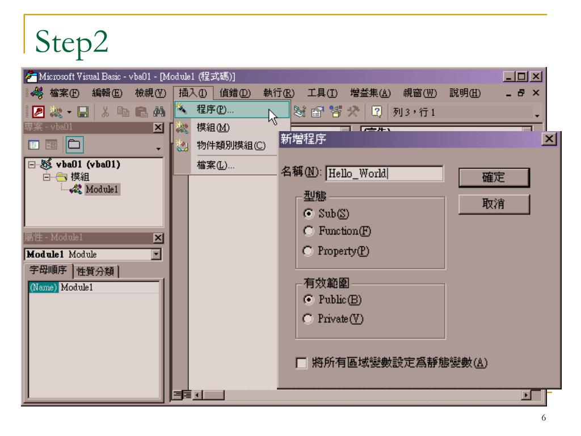Open the Insert Module icon's dropdown arrow
581x436 pixels.
click(x=69, y=112)
